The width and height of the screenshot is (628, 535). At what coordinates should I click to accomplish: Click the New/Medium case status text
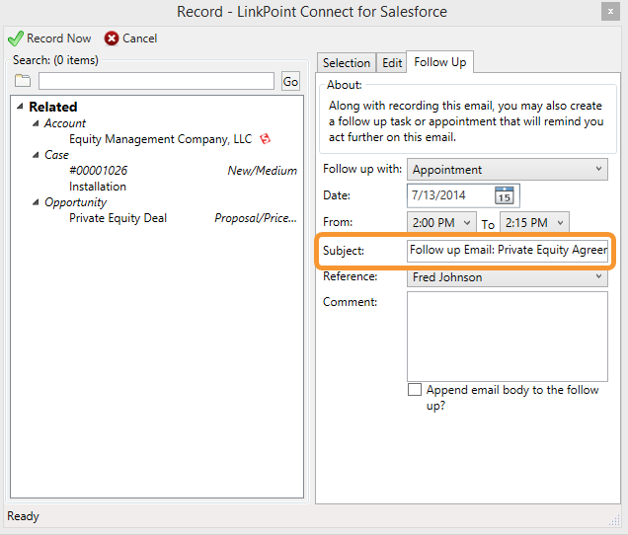(x=263, y=171)
